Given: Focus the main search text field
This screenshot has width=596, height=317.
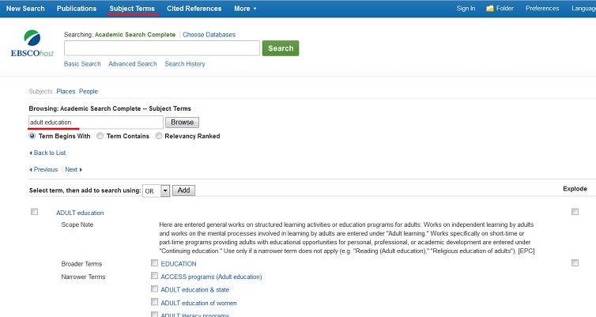Looking at the screenshot, I should (162, 48).
